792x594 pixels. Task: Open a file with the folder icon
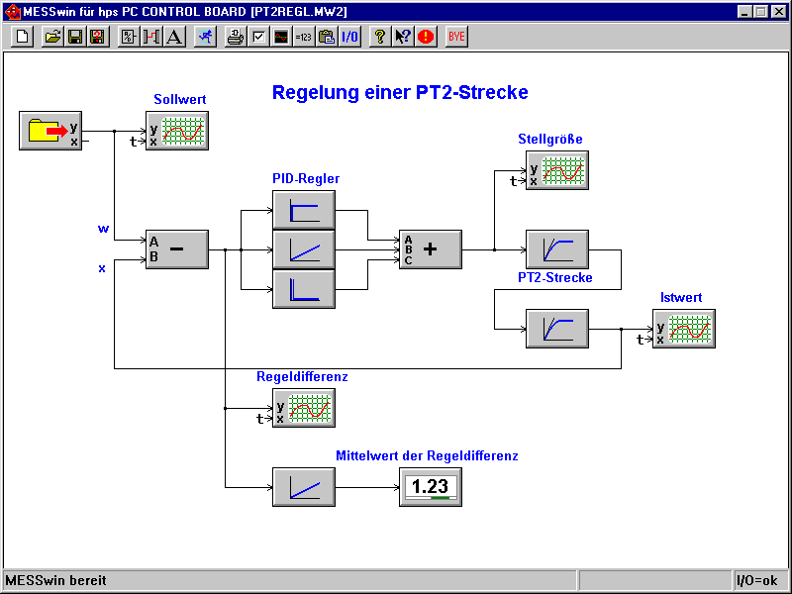[x=52, y=37]
